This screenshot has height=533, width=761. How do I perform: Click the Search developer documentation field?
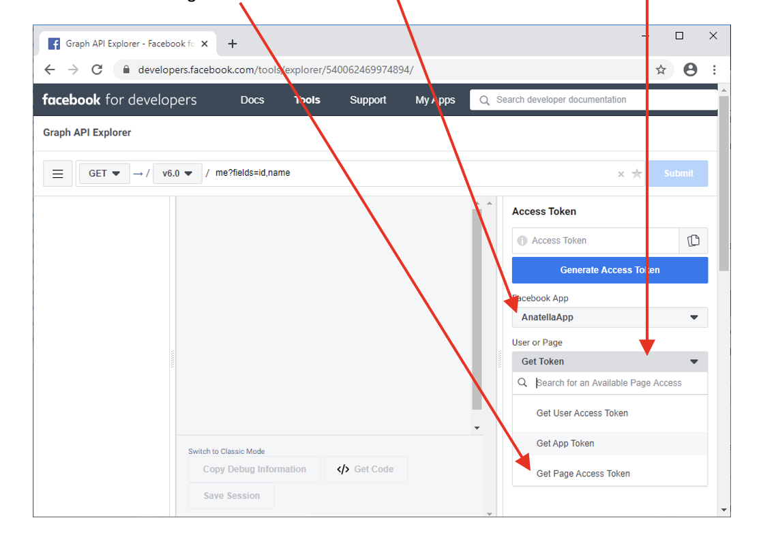tap(593, 100)
